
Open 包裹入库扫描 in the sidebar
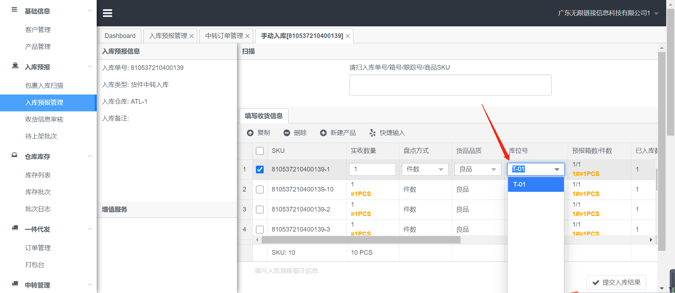[44, 86]
